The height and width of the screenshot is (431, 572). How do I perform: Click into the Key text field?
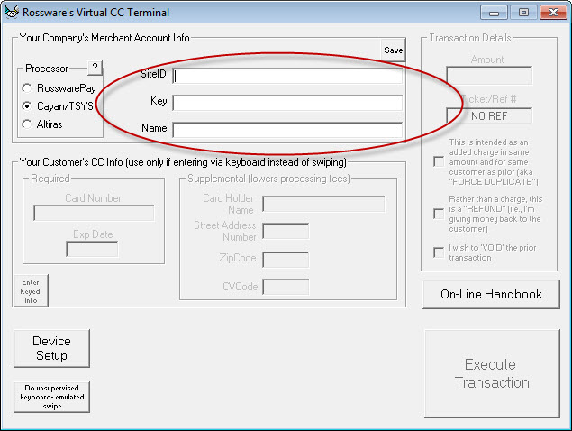(287, 103)
